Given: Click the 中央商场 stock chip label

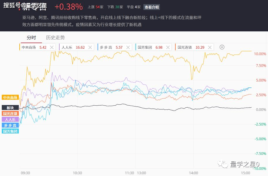Looking at the screenshot, I should 29,47.
